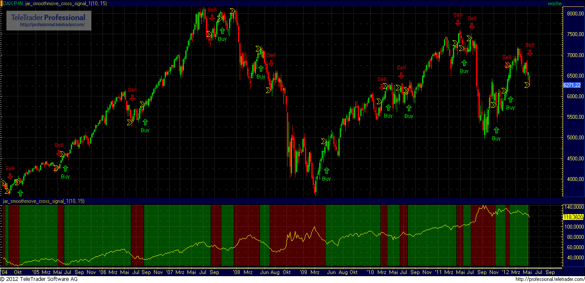This screenshot has width=585, height=283.
Task: Click the green Buy arrow in mid 2011
Action: 464,63
